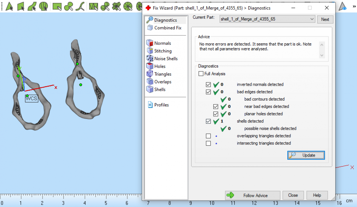
Task: Enable overlapping triangles detection checkbox
Action: point(208,136)
